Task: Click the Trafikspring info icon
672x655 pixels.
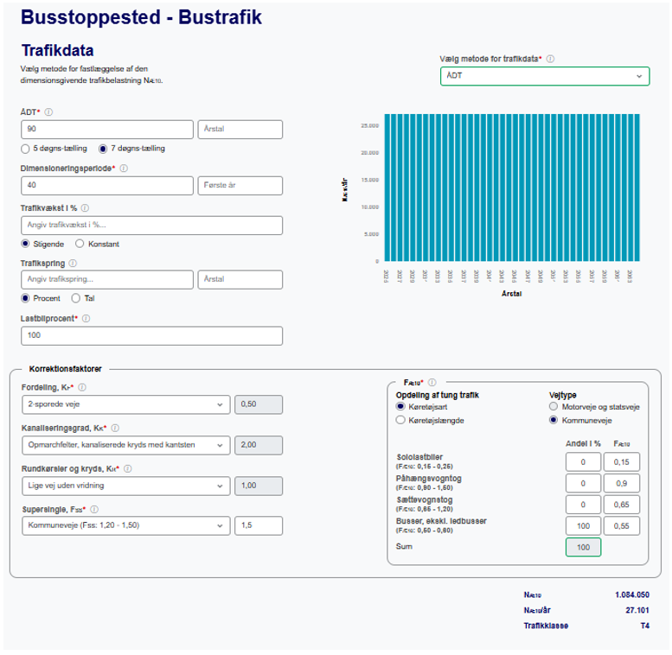Action: [x=72, y=263]
